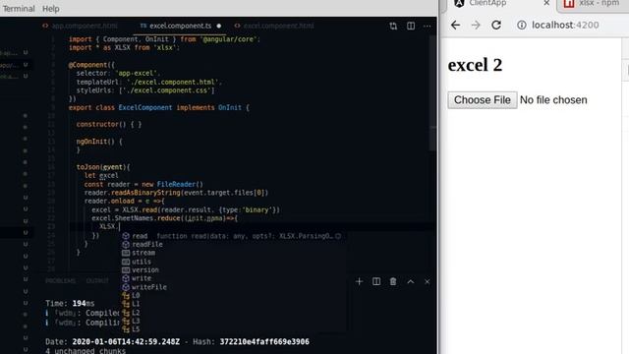
Task: Select 'version' autocomplete suggestion
Action: click(x=234, y=270)
